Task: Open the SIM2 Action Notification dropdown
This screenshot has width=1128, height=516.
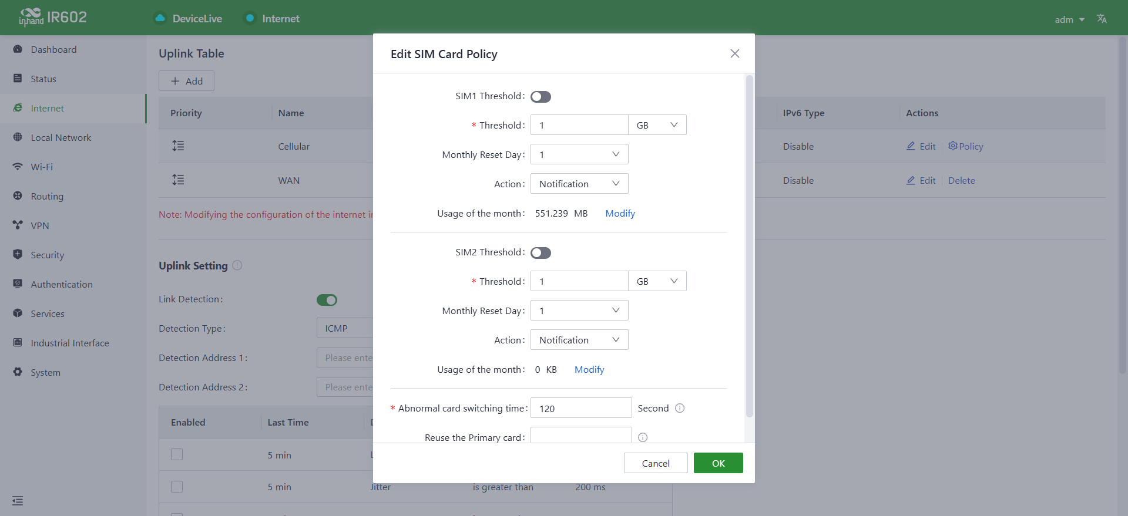Action: (579, 340)
